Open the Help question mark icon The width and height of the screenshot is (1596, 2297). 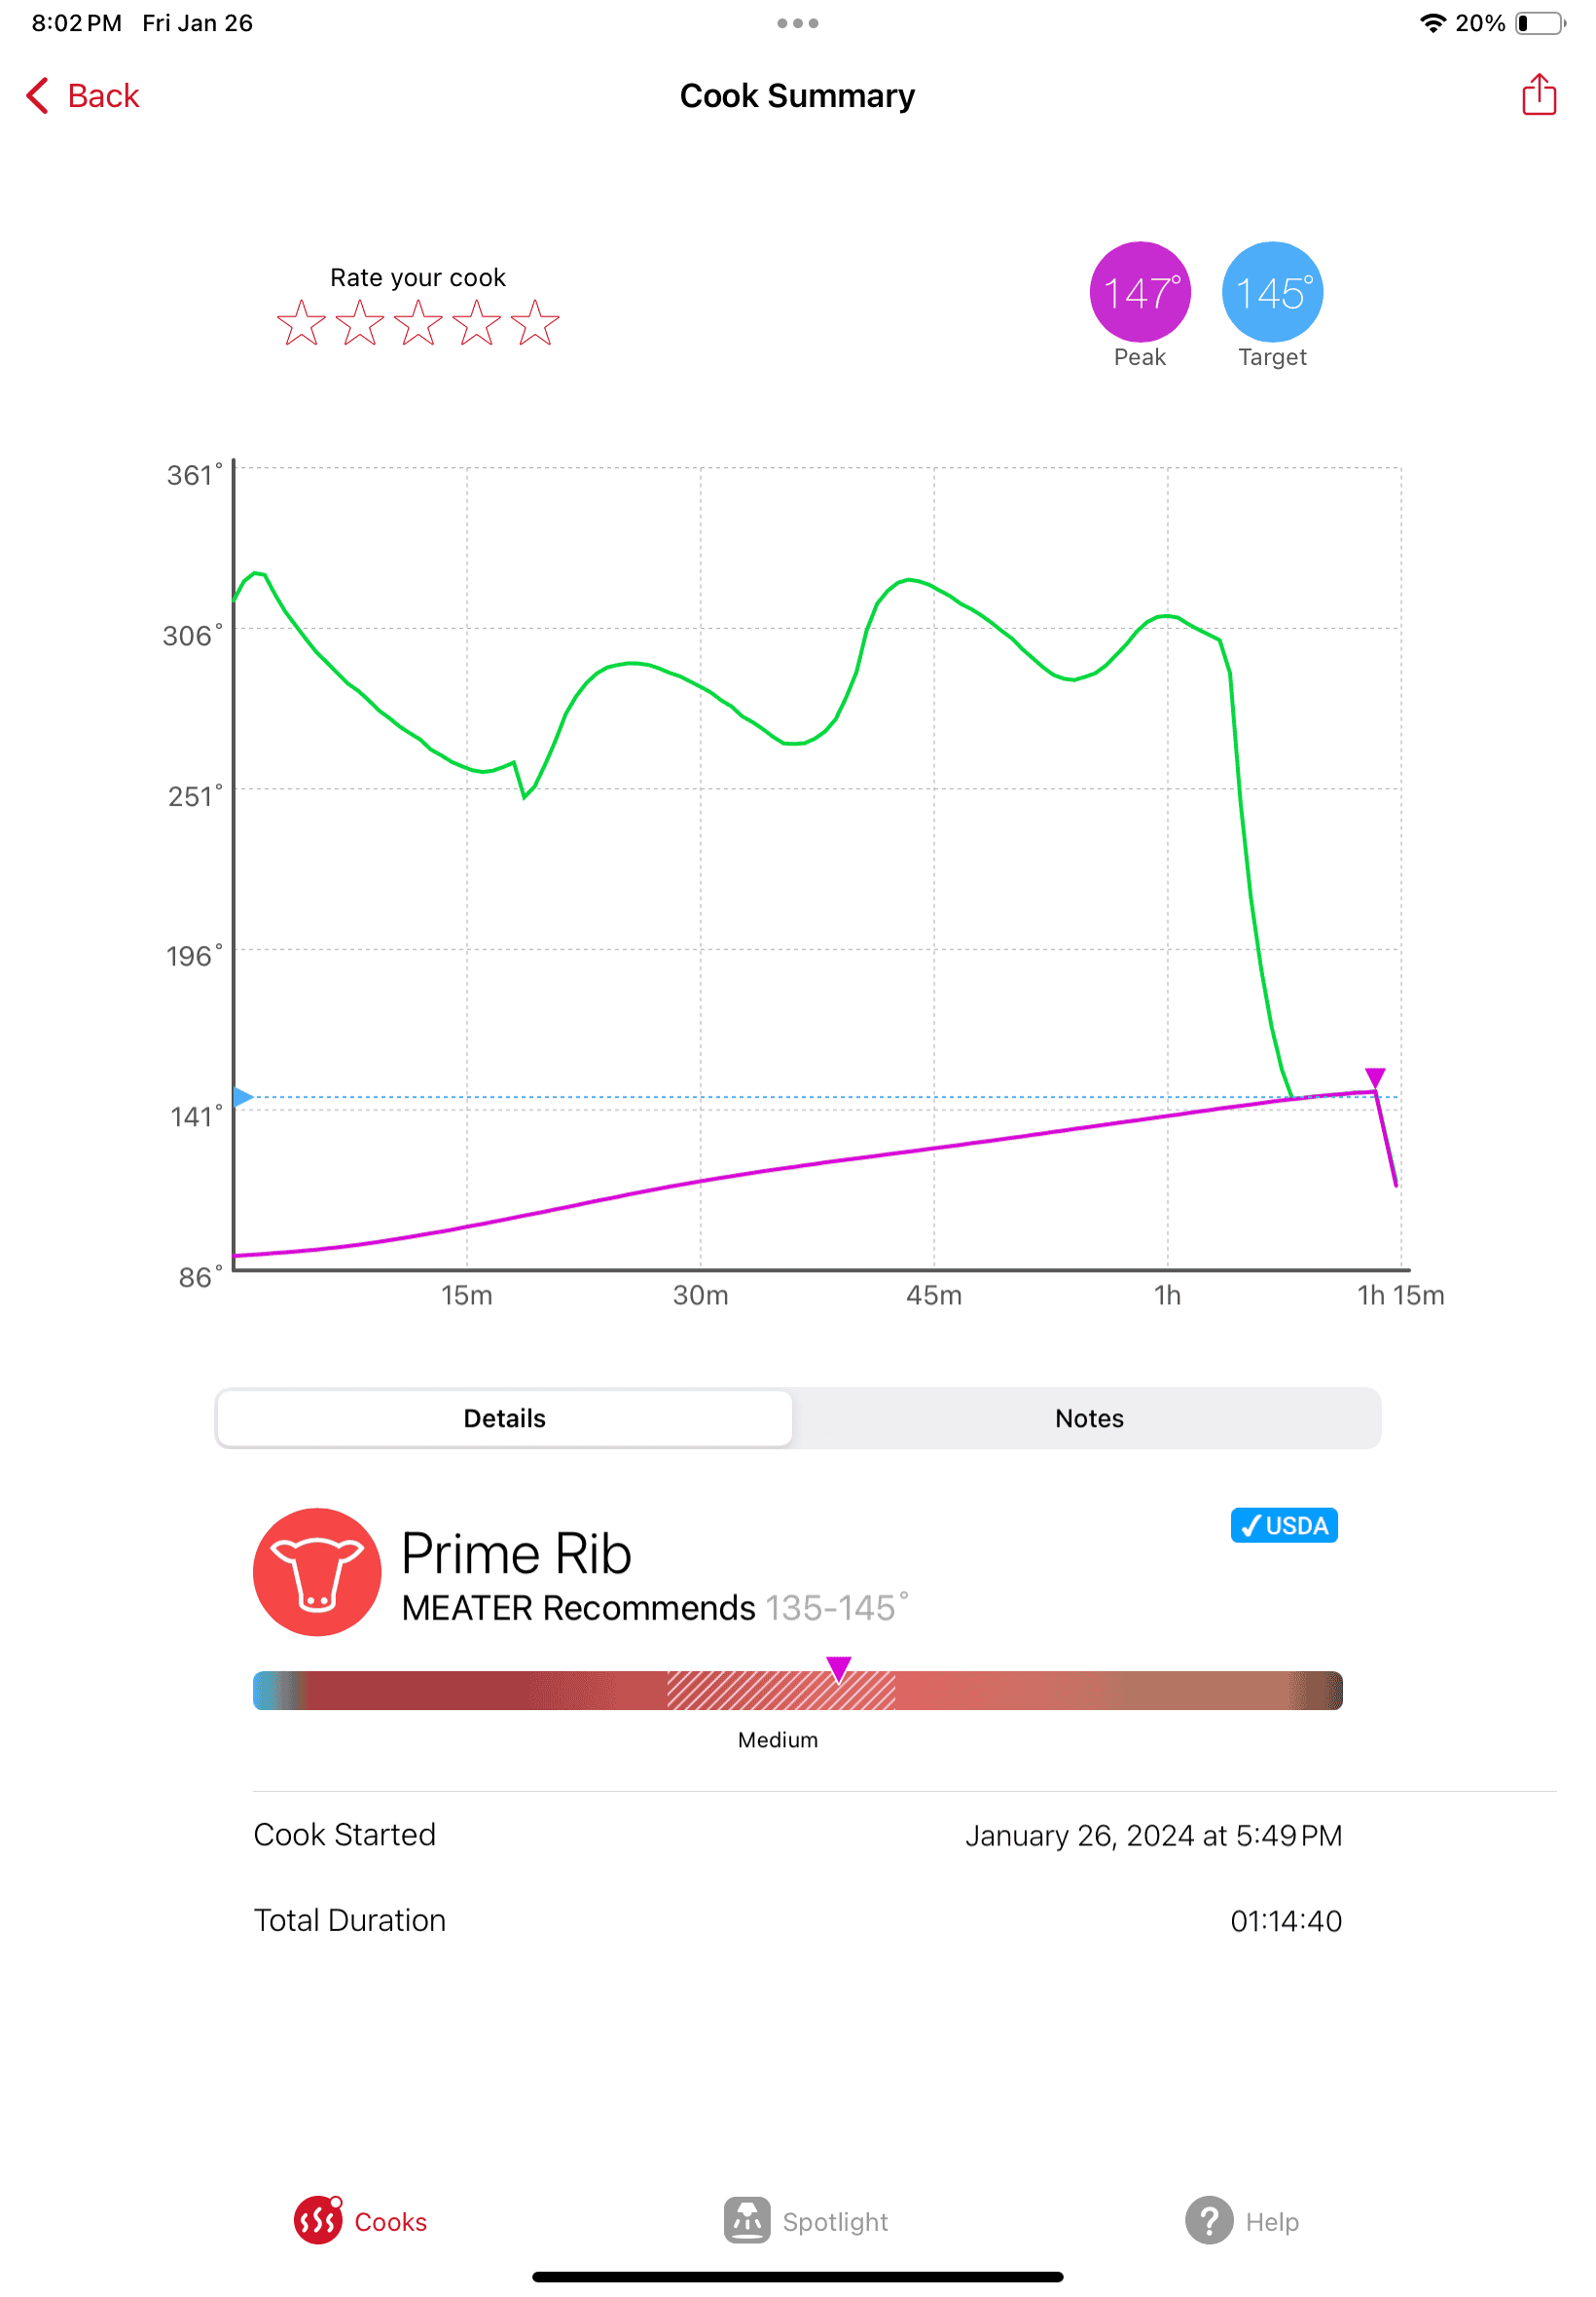tap(1209, 2220)
